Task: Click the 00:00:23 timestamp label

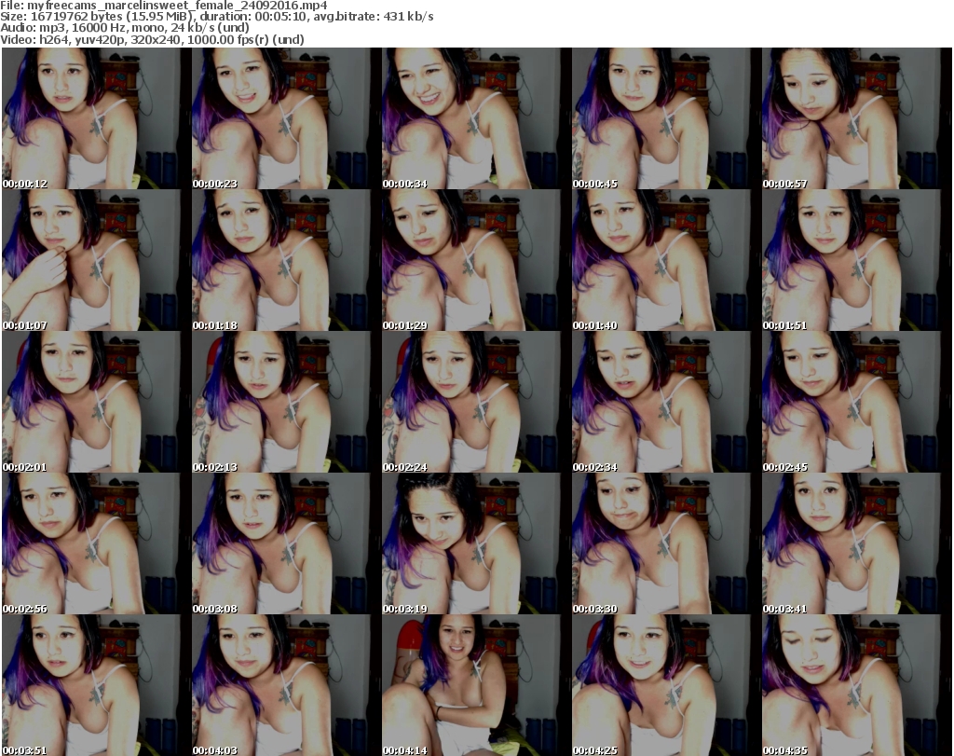Action: [x=215, y=184]
